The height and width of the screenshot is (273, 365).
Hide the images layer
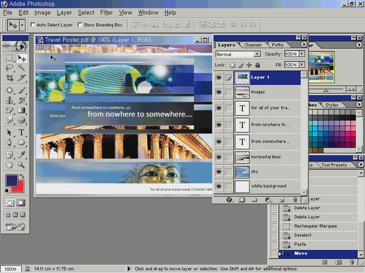(x=218, y=92)
